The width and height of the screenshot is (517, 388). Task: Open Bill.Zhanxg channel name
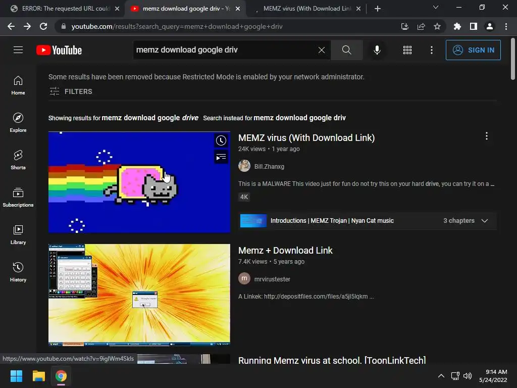(x=269, y=167)
